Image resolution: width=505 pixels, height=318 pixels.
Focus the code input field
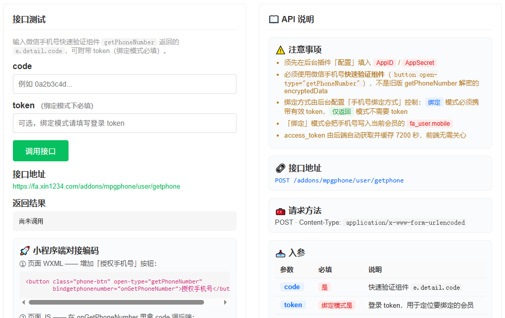click(125, 84)
